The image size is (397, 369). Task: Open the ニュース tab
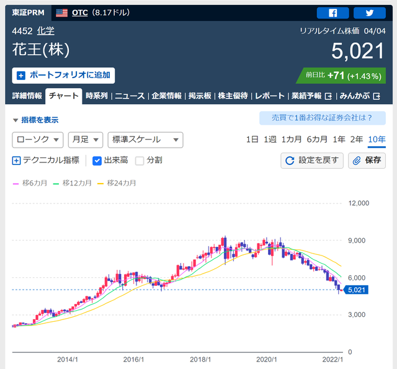tap(130, 96)
